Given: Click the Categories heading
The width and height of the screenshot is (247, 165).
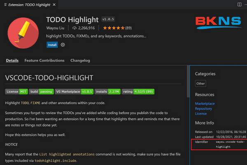Looking at the screenshot, I should coord(205,74).
